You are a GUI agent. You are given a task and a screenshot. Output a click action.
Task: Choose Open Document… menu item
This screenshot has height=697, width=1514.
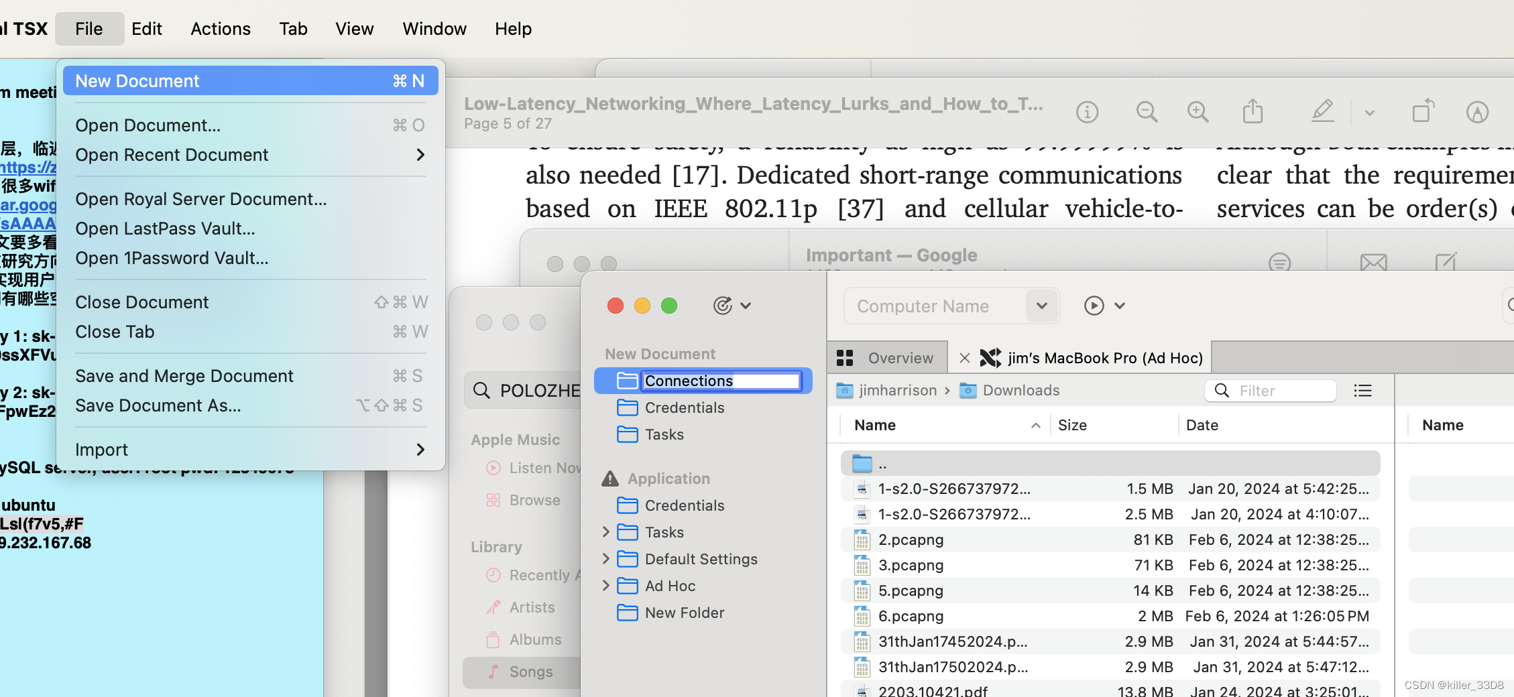[x=250, y=125]
